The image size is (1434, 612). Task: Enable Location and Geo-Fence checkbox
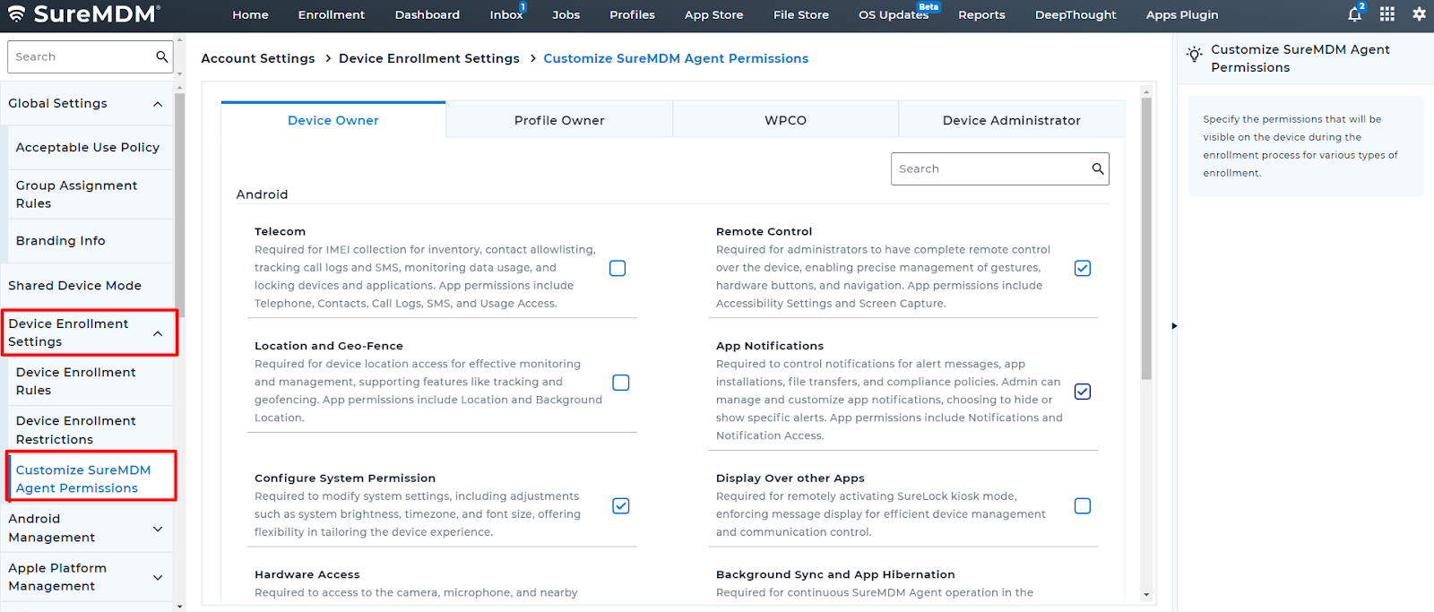pyautogui.click(x=620, y=383)
